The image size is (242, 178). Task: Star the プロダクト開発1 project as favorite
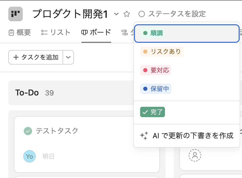[x=127, y=14]
